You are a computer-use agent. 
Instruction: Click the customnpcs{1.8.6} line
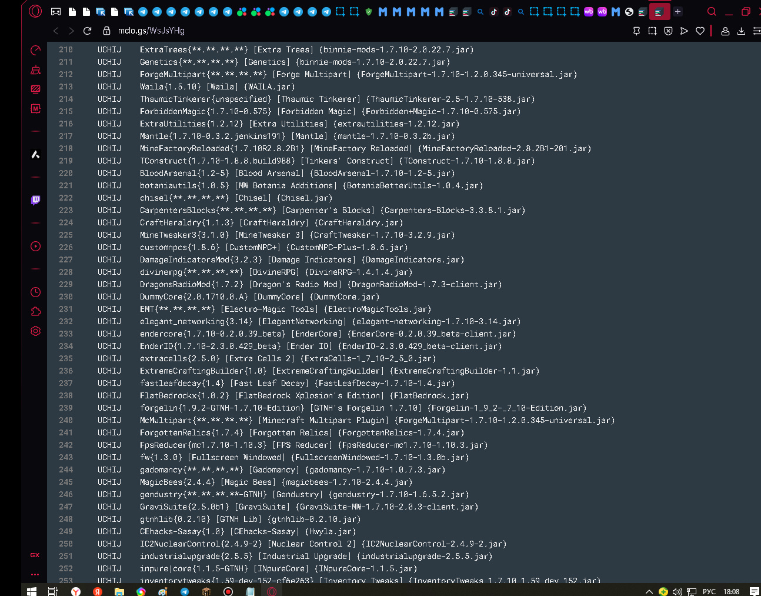[274, 247]
